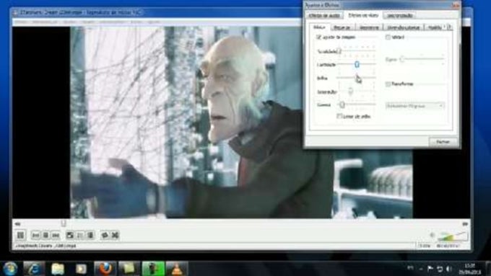
Task: Toggle the Ajuste de imagen checkbox
Action: 318,37
